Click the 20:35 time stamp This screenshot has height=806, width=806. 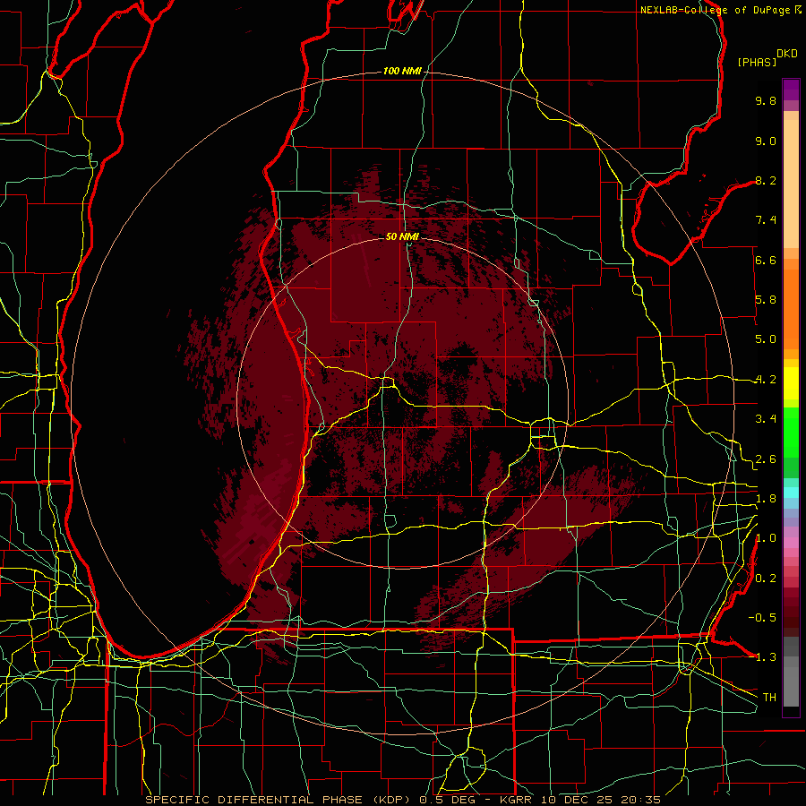point(640,800)
